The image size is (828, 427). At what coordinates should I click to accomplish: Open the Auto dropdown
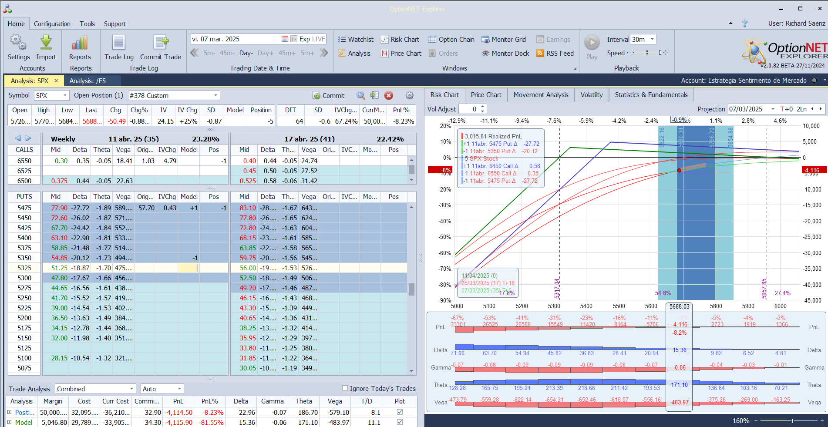[179, 389]
